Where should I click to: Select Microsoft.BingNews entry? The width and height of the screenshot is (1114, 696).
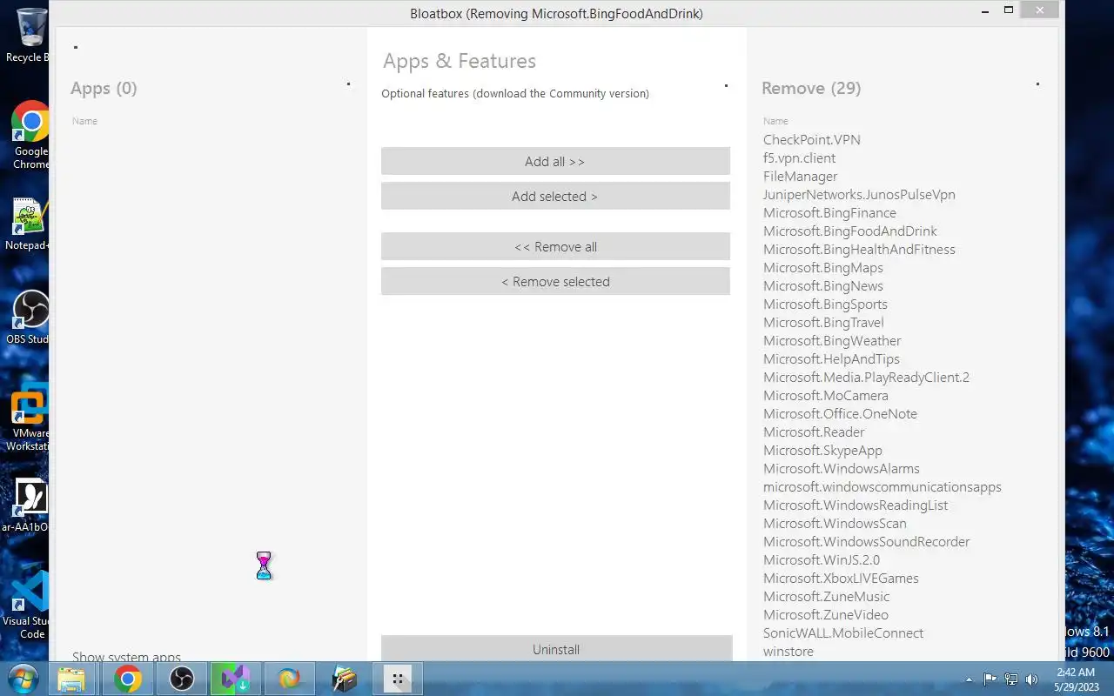click(823, 285)
